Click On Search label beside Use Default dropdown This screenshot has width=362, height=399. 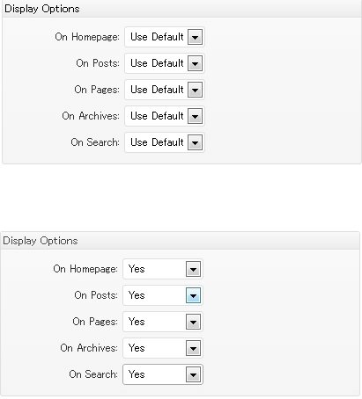95,142
